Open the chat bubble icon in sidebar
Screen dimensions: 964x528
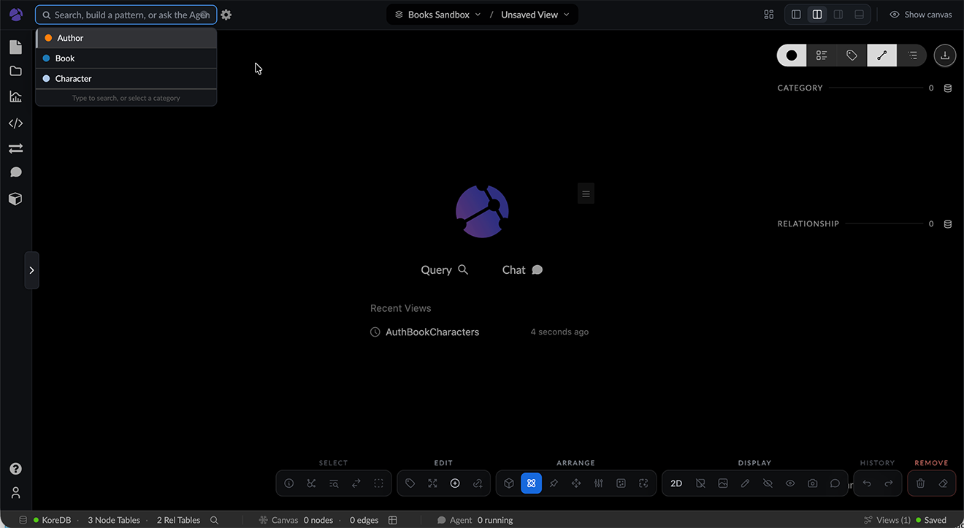coord(15,172)
